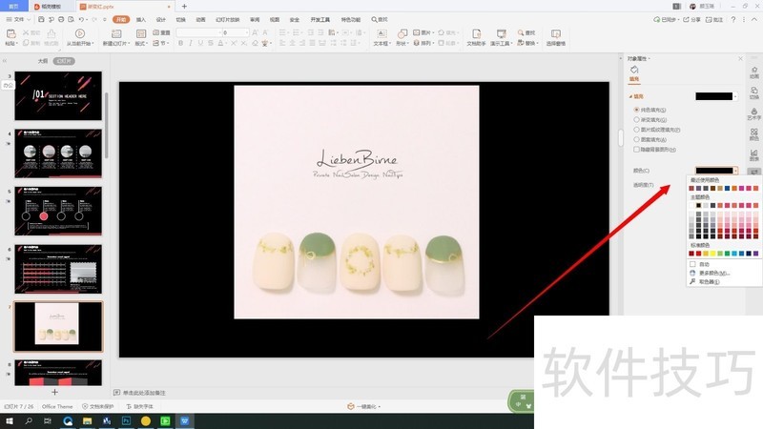Click the save icon in quick toolbar
Viewport: 763px width, 429px height.
pyautogui.click(x=41, y=19)
